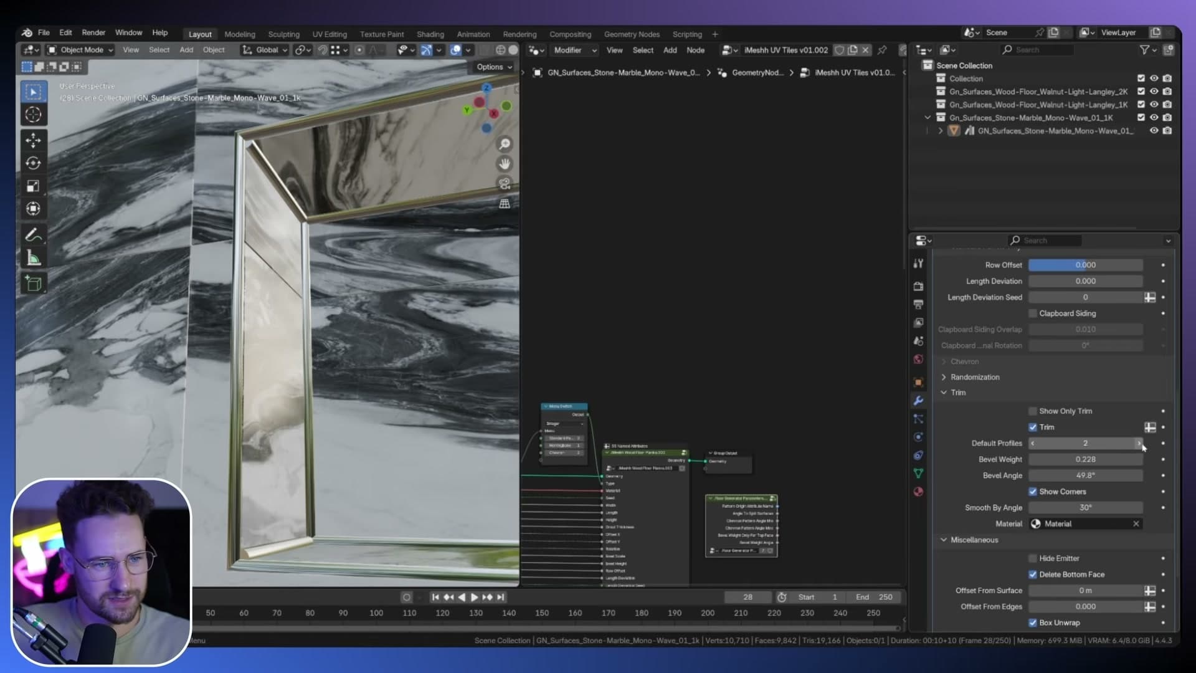
Task: Adjust the Bevel Angle slider
Action: tap(1086, 475)
